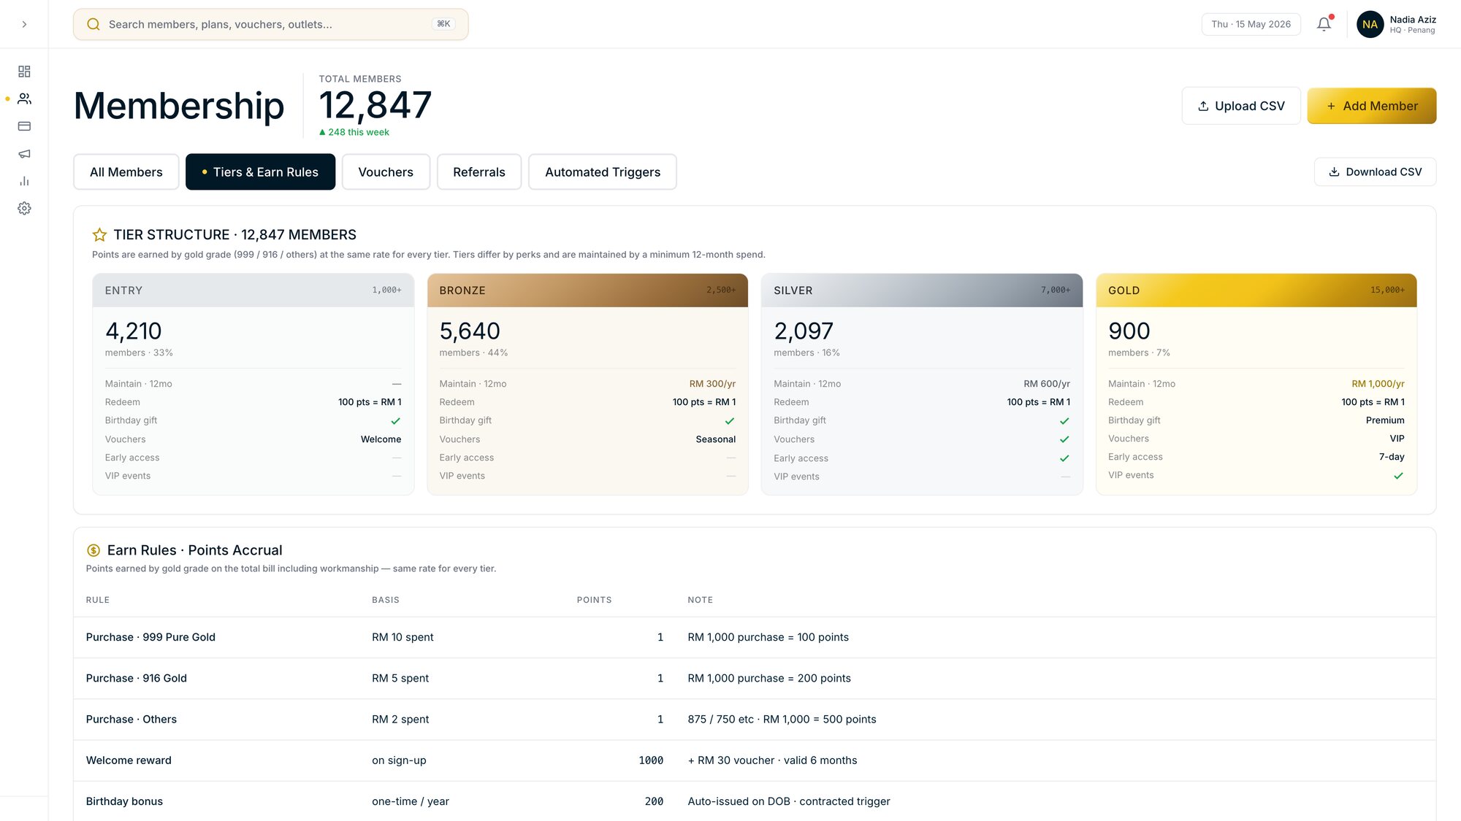1461x821 pixels.
Task: Open the megaphone campaigns icon in sidebar
Action: (x=24, y=153)
